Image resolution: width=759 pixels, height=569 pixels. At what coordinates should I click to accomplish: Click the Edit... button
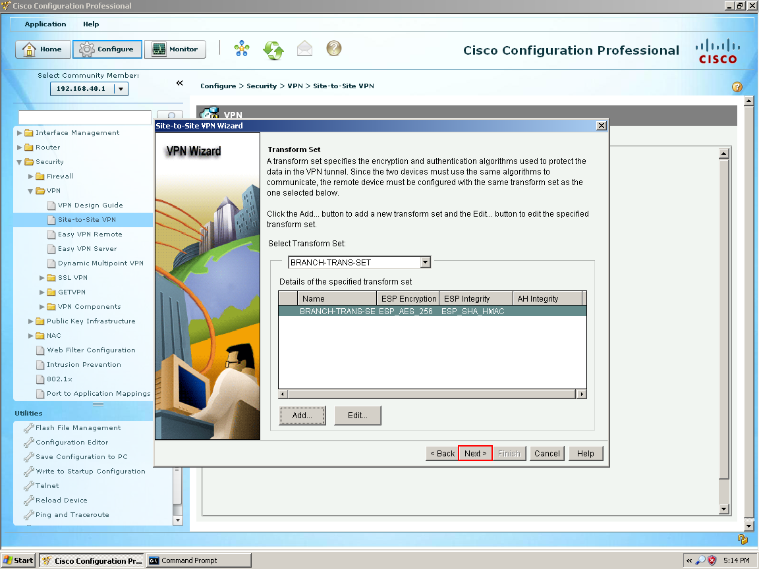coord(358,416)
